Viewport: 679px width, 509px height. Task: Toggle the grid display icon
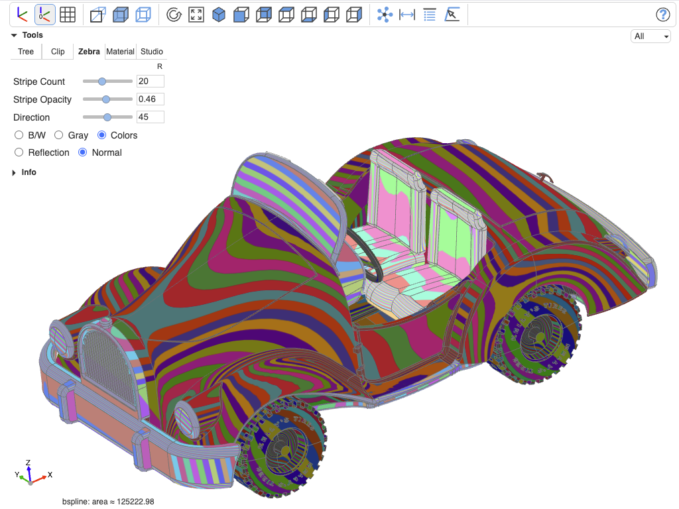tap(68, 15)
